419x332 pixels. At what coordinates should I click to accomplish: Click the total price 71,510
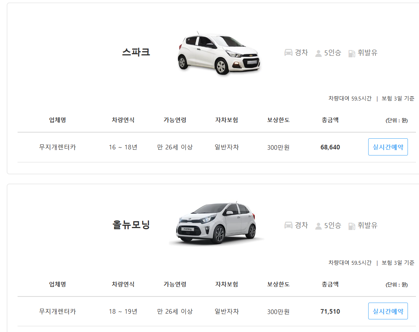pos(330,311)
